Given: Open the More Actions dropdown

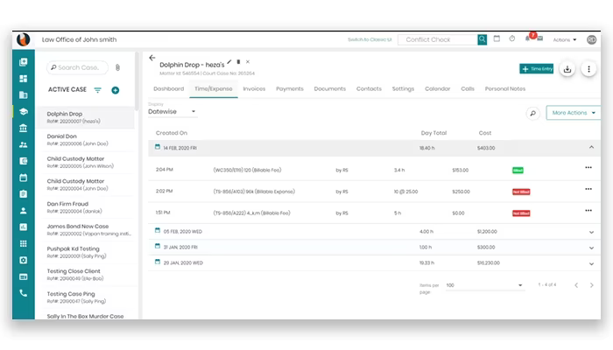Looking at the screenshot, I should pos(573,113).
